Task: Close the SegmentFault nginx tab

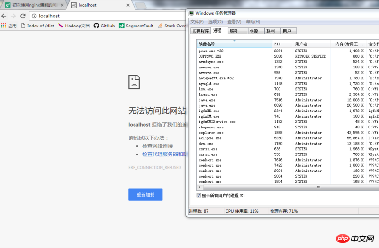Action: click(62, 5)
